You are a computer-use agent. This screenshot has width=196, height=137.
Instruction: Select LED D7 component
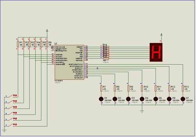(x=183, y=99)
